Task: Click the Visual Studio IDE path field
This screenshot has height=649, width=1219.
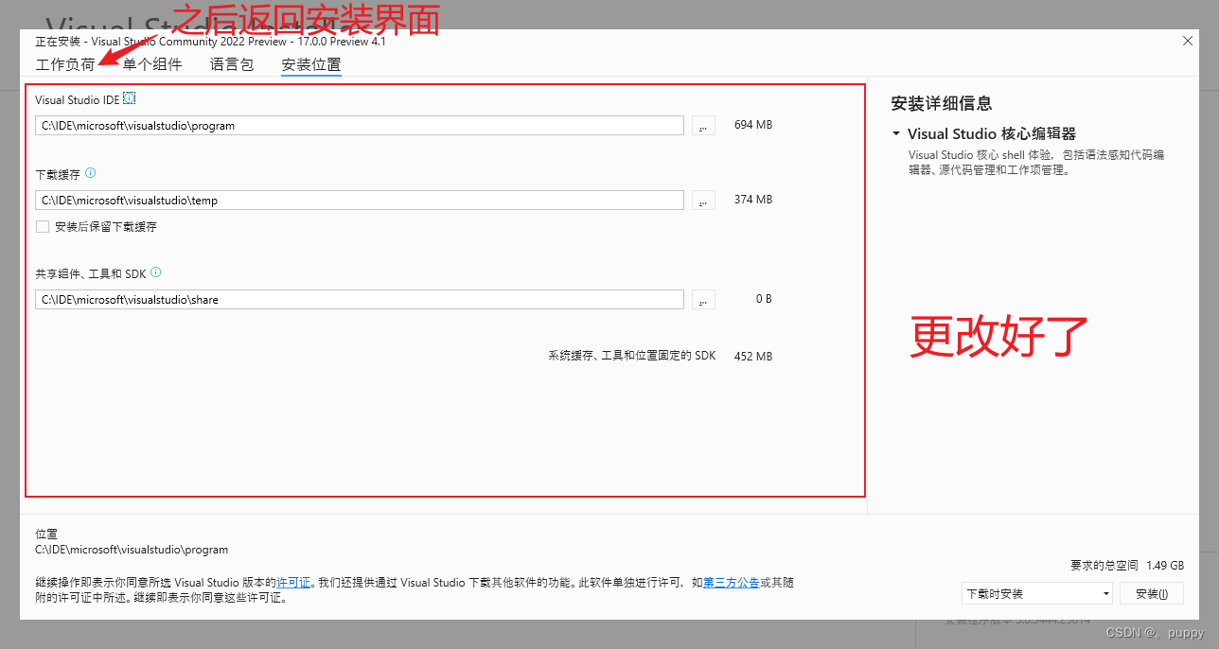Action: [x=360, y=126]
